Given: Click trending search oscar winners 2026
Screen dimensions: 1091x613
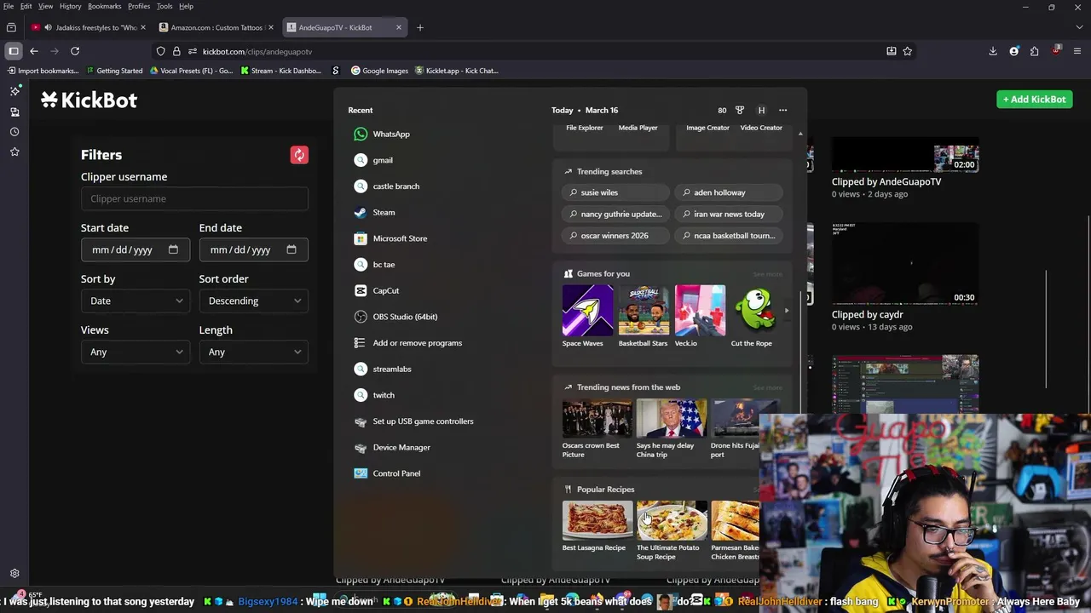Looking at the screenshot, I should pos(615,236).
